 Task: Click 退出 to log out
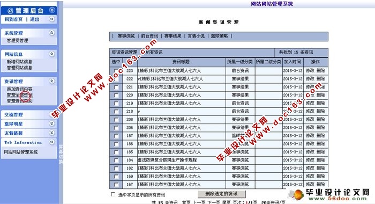(x=35, y=19)
